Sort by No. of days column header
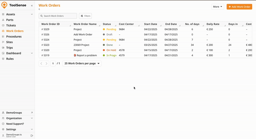The image size is (256, 139). click(192, 24)
